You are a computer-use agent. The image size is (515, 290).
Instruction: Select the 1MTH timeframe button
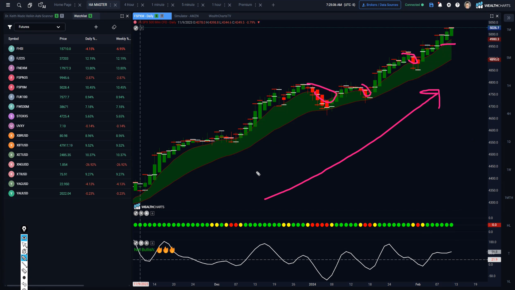coord(509,198)
